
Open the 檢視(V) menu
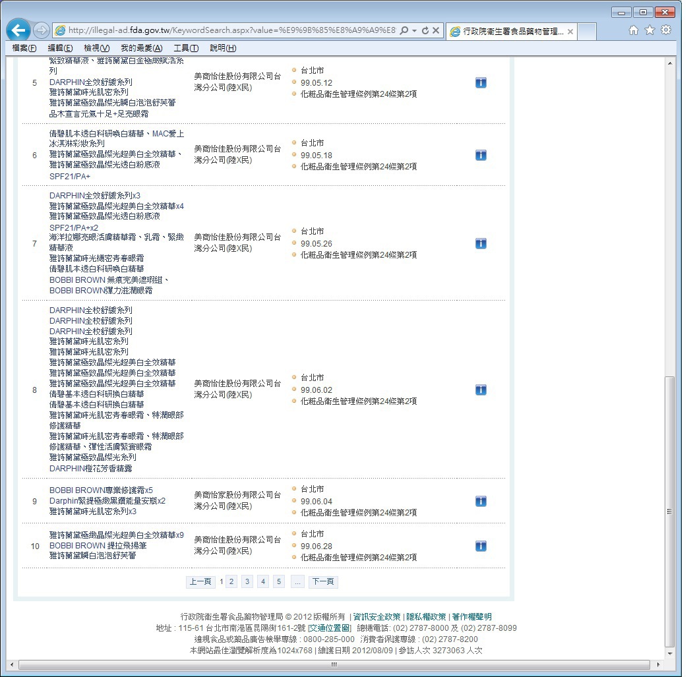pos(97,48)
